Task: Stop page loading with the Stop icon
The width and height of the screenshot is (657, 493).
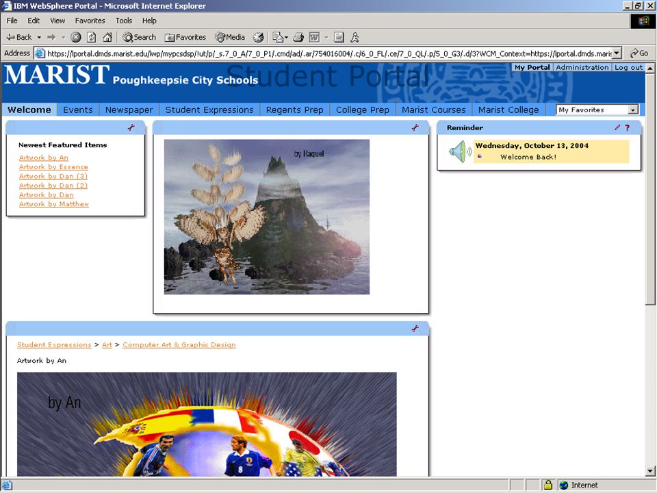Action: [x=75, y=37]
